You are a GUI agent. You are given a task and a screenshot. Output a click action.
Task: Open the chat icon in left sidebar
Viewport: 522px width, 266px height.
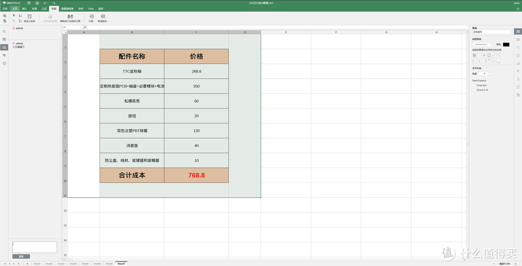(x=4, y=47)
